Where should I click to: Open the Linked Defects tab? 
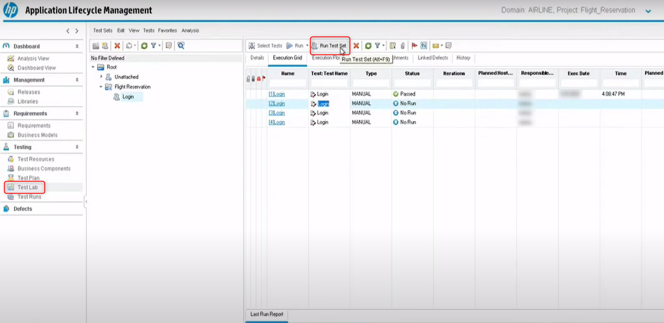tap(433, 58)
